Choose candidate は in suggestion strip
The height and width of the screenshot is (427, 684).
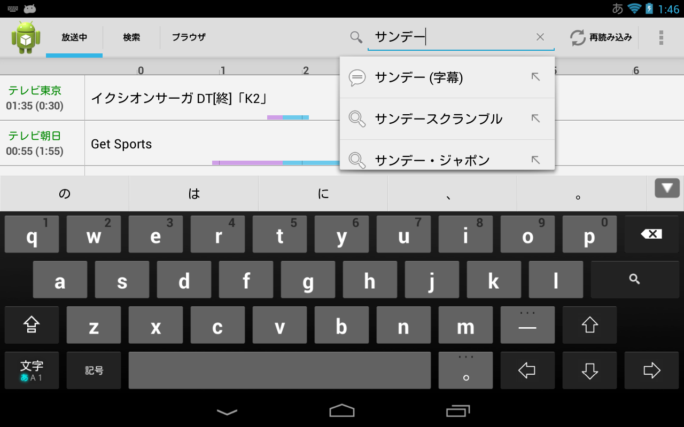tap(194, 194)
